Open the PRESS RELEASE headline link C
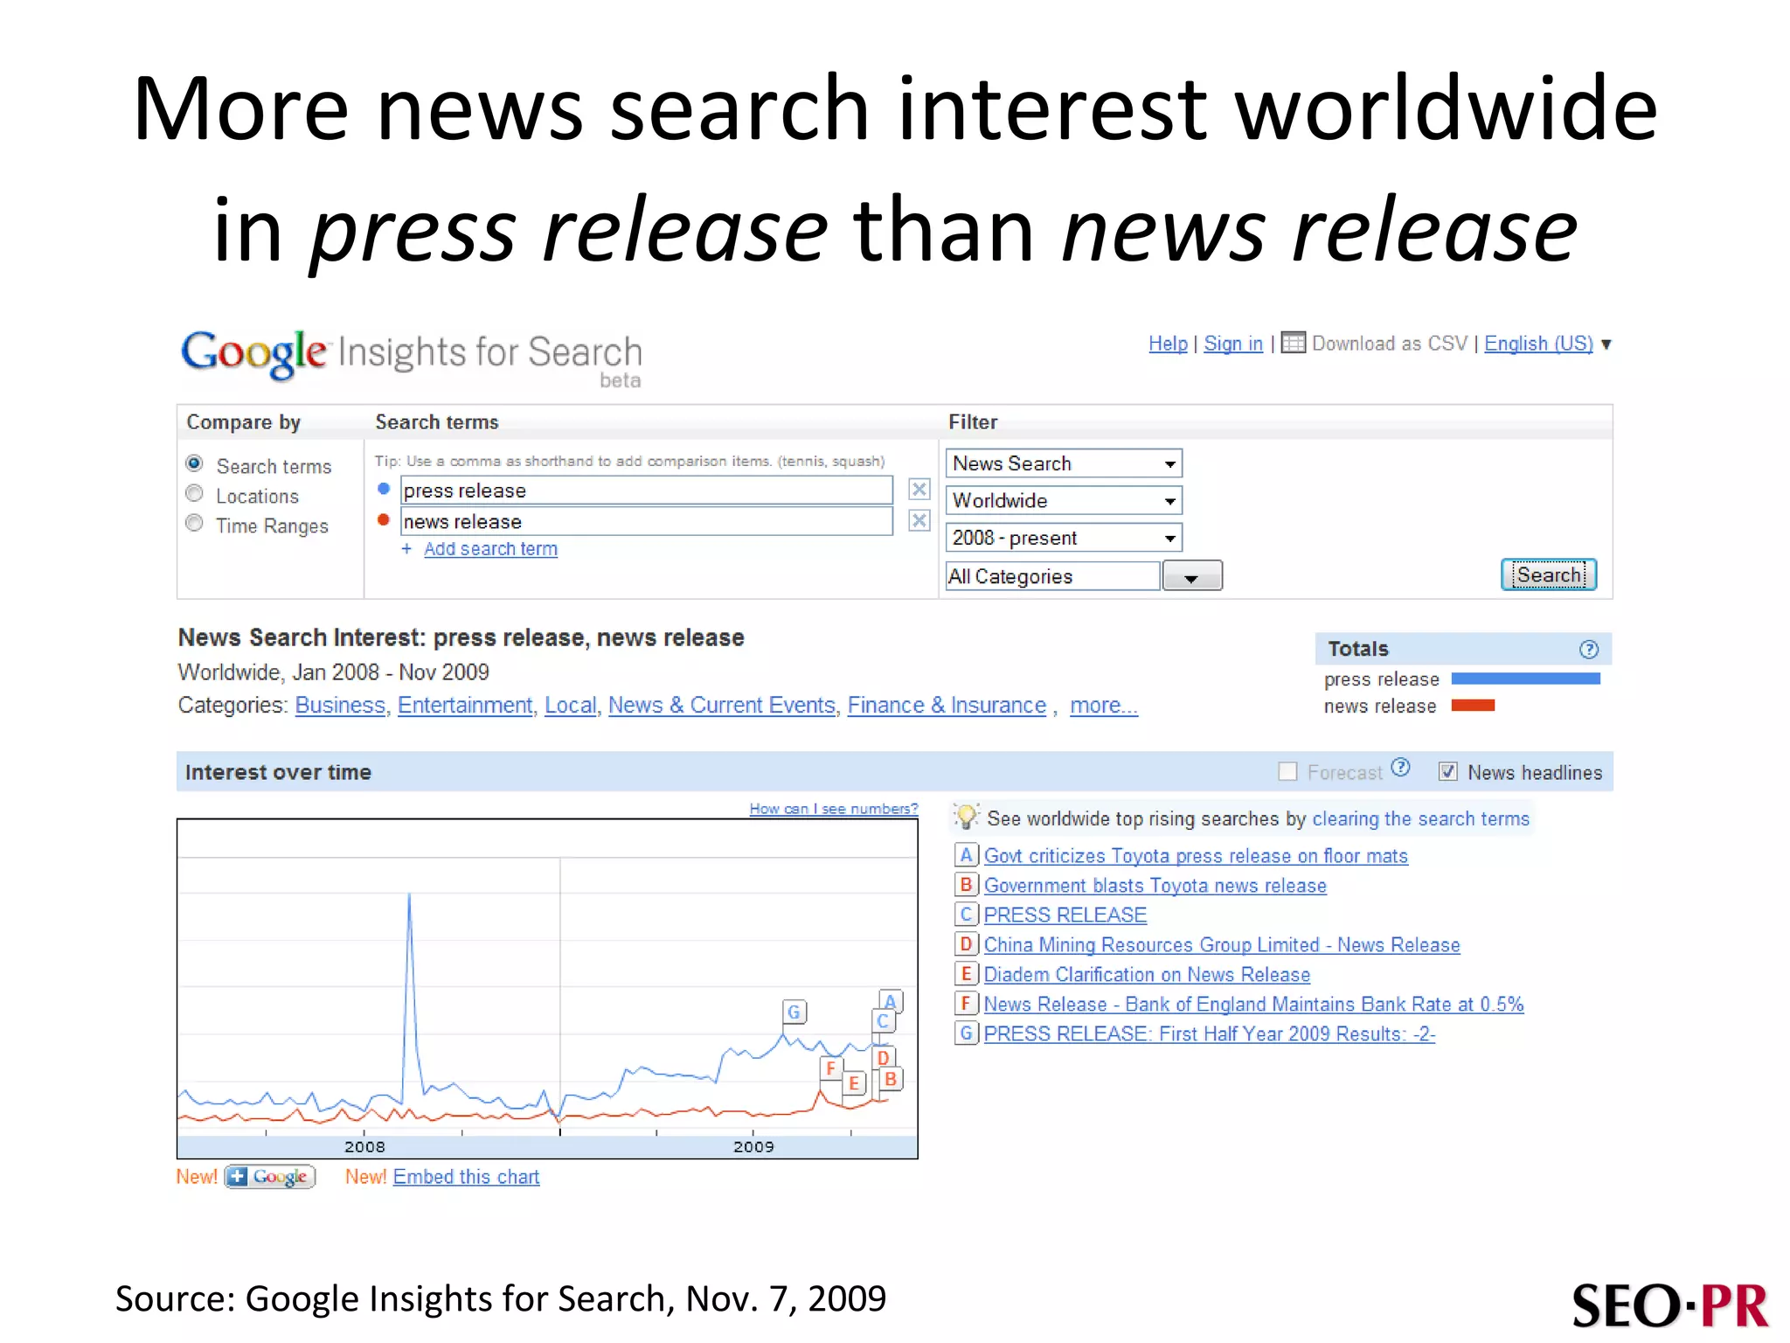1790x1343 pixels. click(x=1065, y=915)
